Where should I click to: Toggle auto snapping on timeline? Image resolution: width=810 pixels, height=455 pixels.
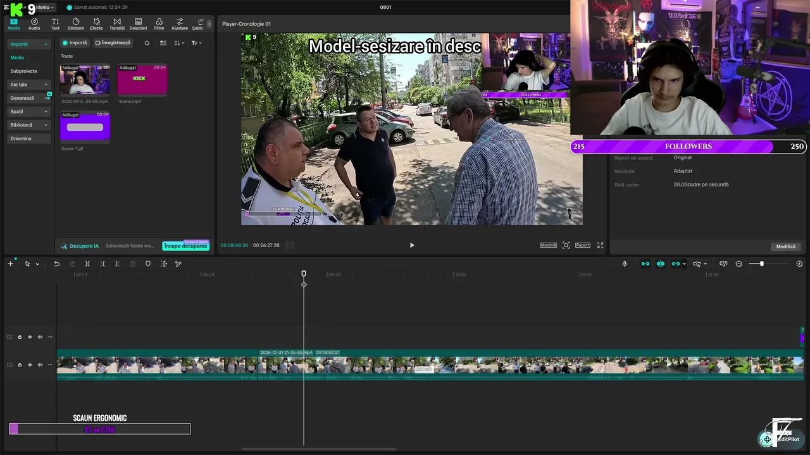click(661, 264)
